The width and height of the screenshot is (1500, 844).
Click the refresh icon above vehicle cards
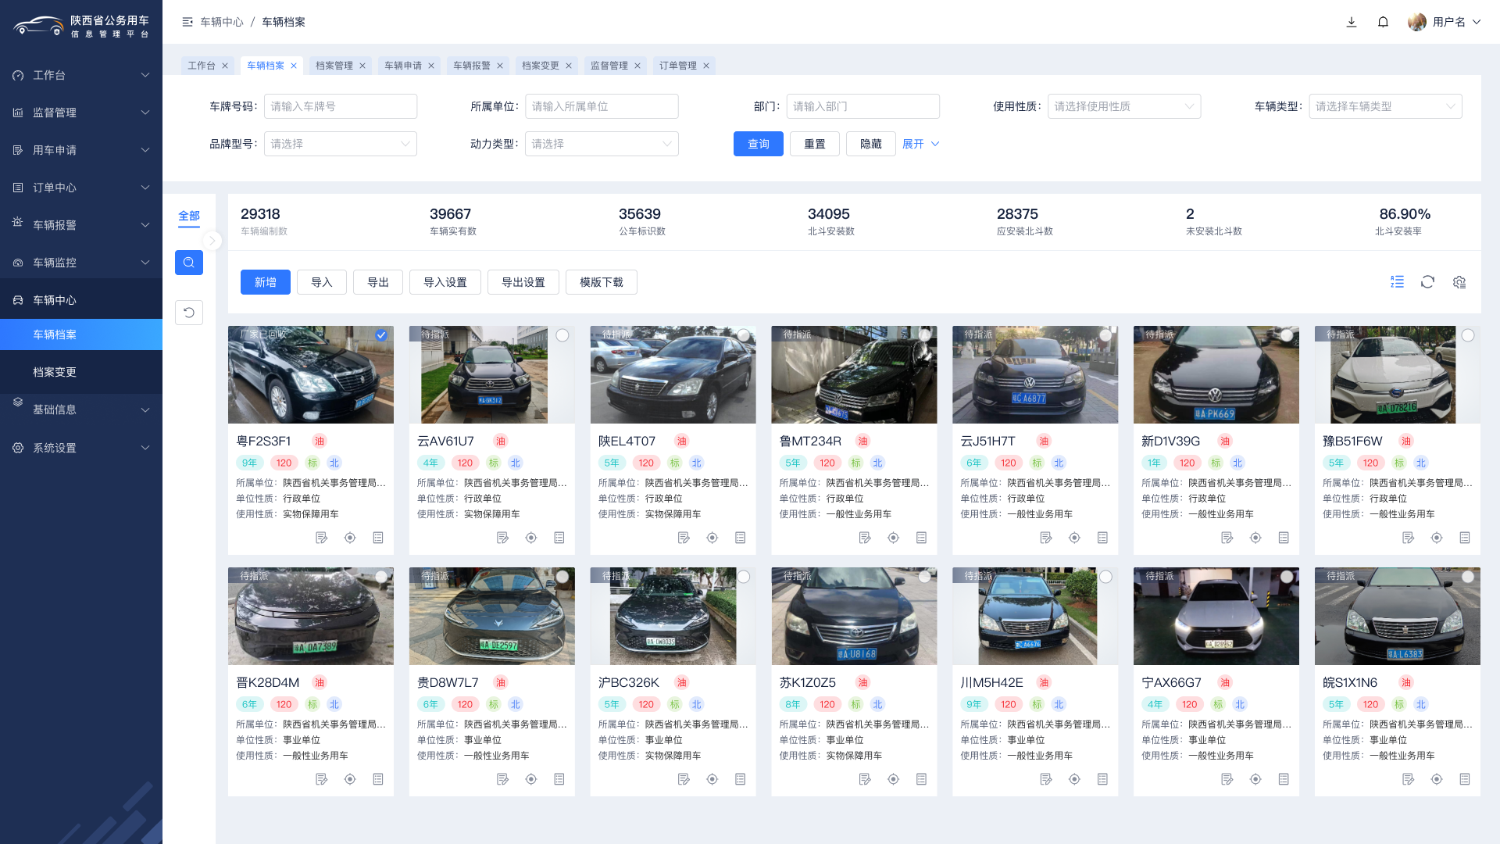[x=1427, y=282]
